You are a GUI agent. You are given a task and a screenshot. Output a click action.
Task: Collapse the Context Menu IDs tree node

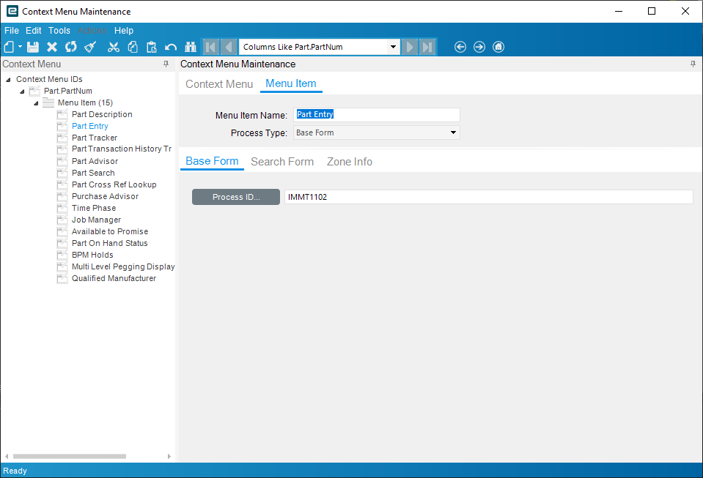[x=8, y=80]
